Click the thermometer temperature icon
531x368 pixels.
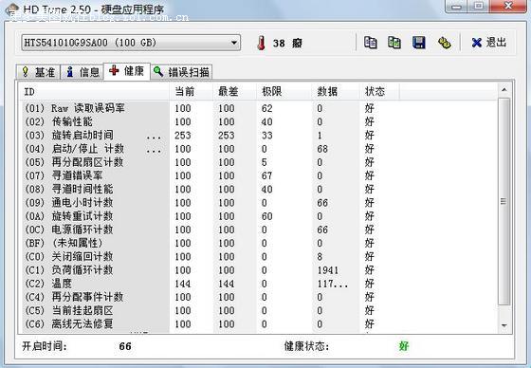(x=261, y=43)
